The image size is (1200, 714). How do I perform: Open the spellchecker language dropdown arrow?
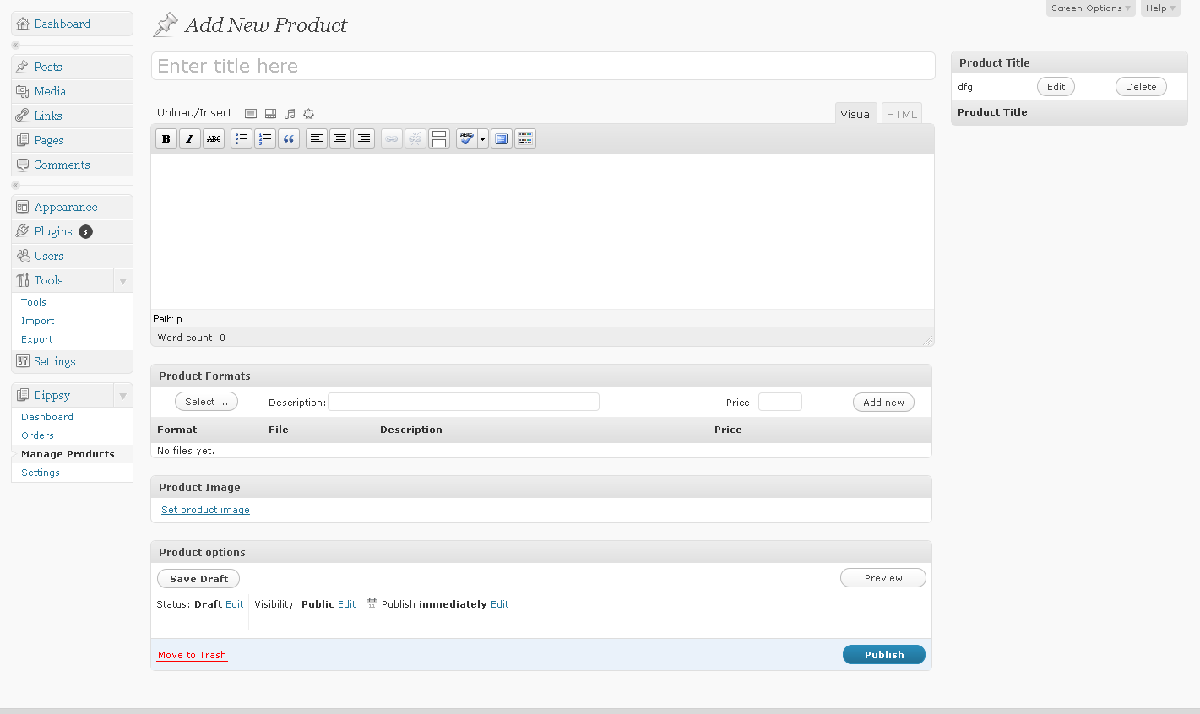(x=483, y=139)
